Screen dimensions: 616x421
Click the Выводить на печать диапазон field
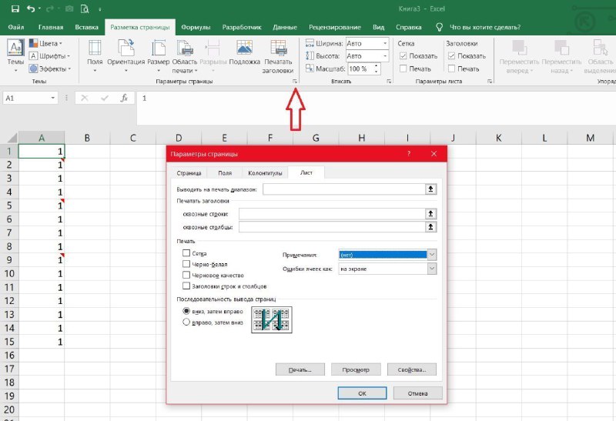(344, 189)
